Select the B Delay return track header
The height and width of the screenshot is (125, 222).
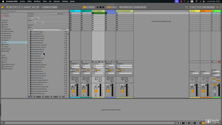click(x=206, y=11)
